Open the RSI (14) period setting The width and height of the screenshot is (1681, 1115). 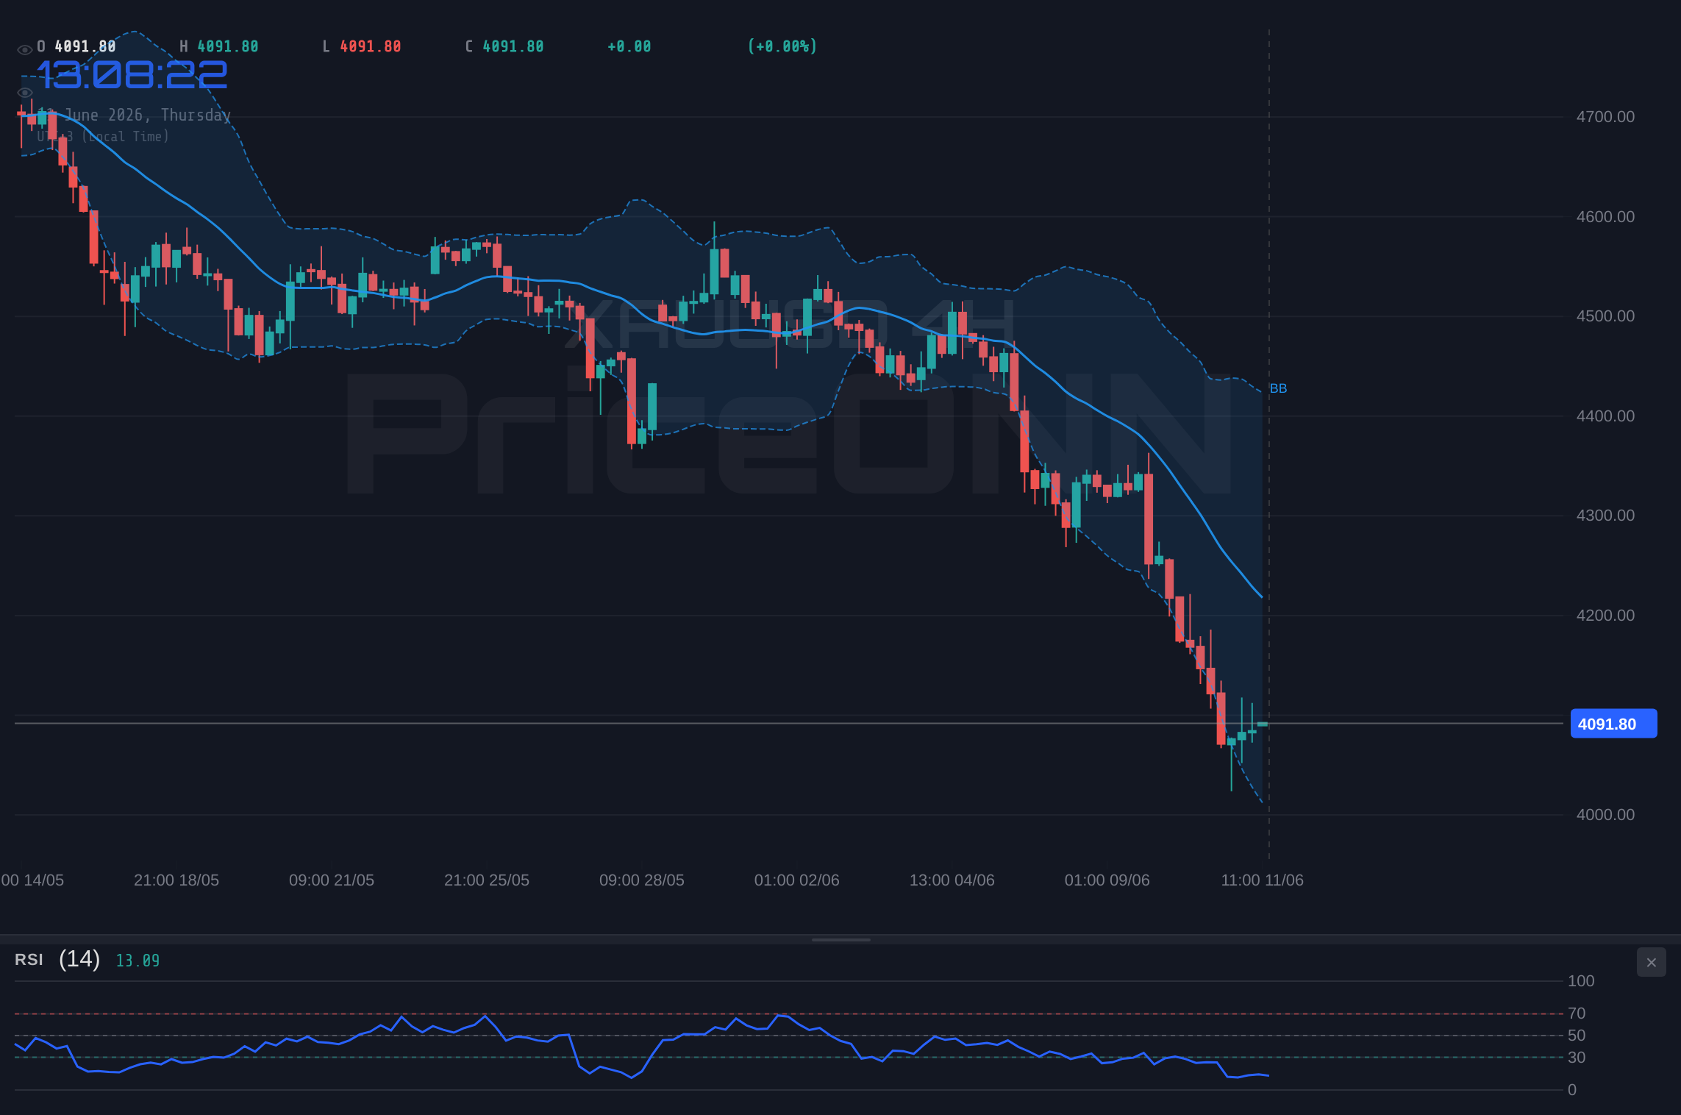[79, 959]
